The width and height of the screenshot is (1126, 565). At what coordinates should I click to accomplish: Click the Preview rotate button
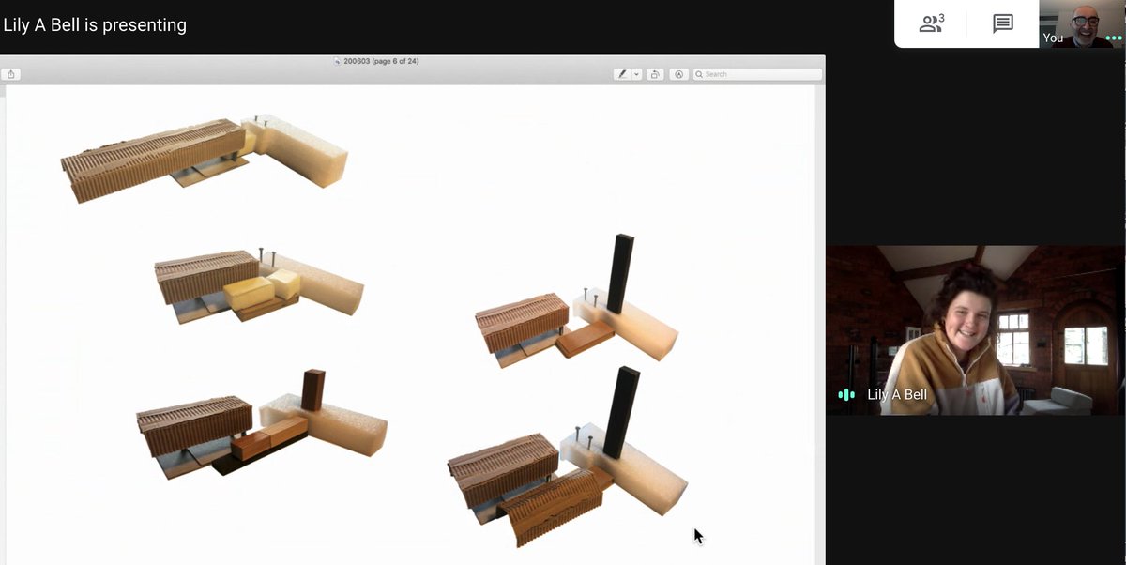656,74
